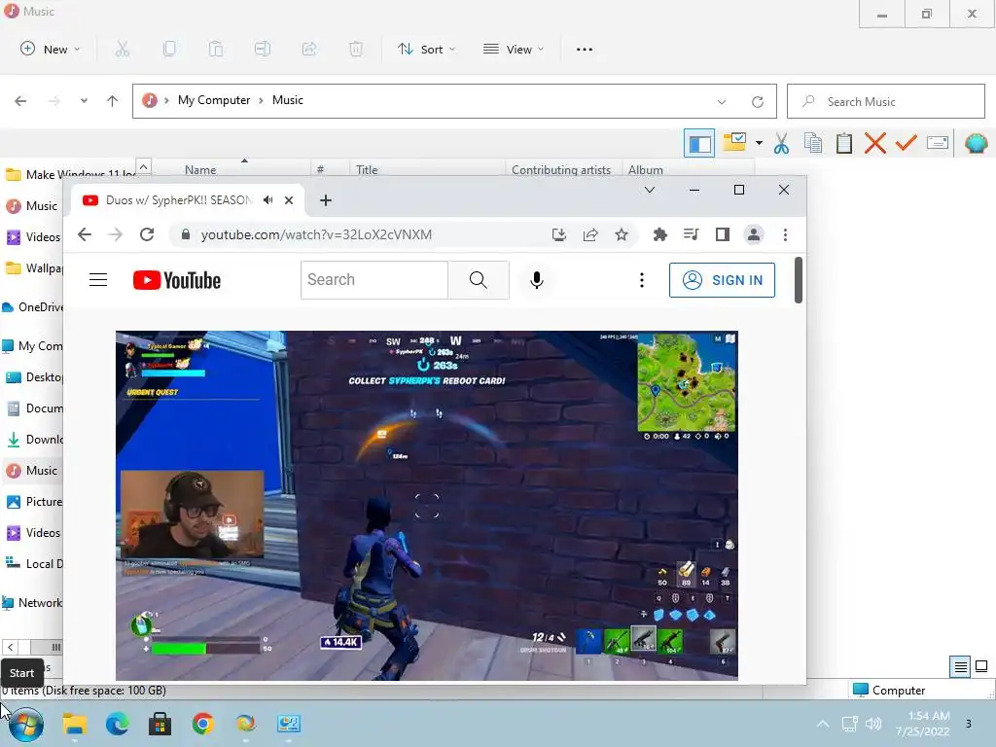Open Chrome extensions puzzle icon
Screen dimensions: 996x747
(660, 234)
